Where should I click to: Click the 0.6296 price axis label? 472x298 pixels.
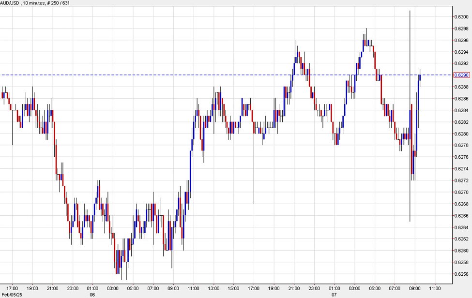(x=461, y=40)
